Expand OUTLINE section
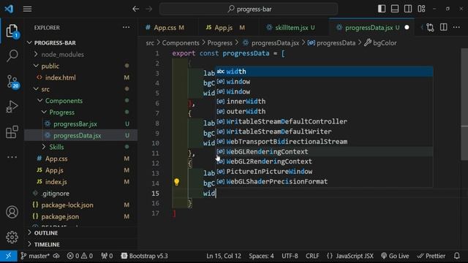This screenshot has height=263, width=468. click(46, 233)
